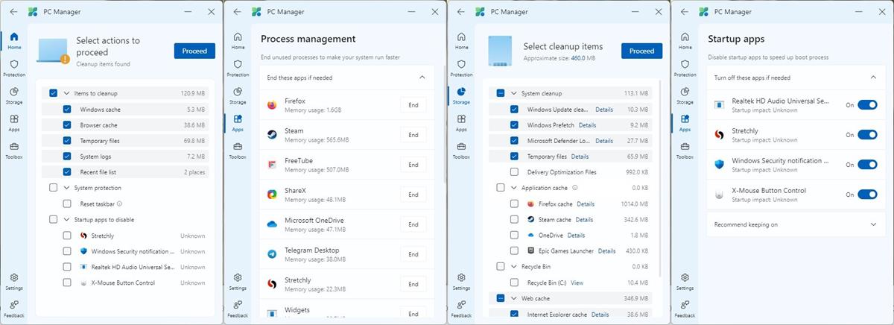Click the Firefox icon in process list
The height and width of the screenshot is (325, 894).
[272, 105]
